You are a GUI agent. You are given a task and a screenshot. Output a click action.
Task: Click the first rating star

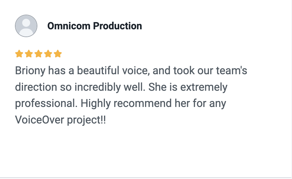pos(19,54)
